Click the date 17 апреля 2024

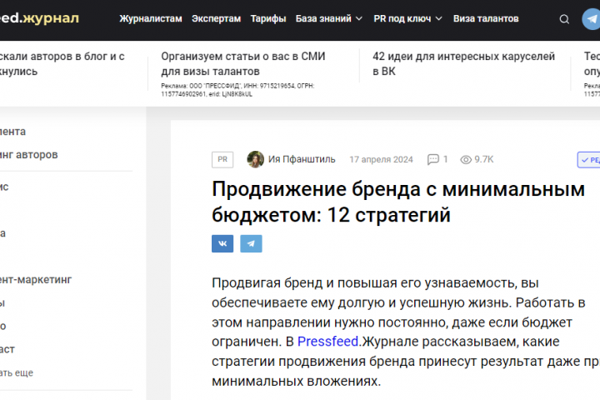click(381, 160)
